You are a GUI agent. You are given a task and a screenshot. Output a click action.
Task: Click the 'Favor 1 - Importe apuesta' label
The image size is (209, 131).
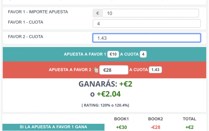(38, 12)
